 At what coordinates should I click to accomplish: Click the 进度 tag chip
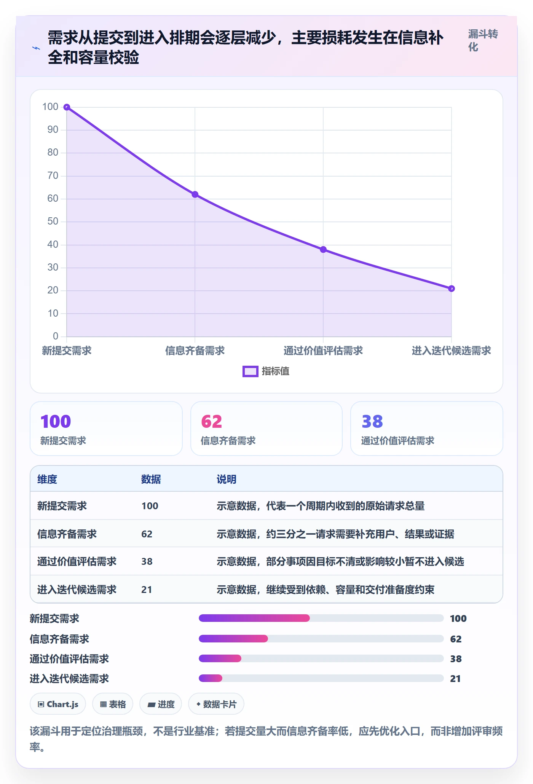point(161,704)
